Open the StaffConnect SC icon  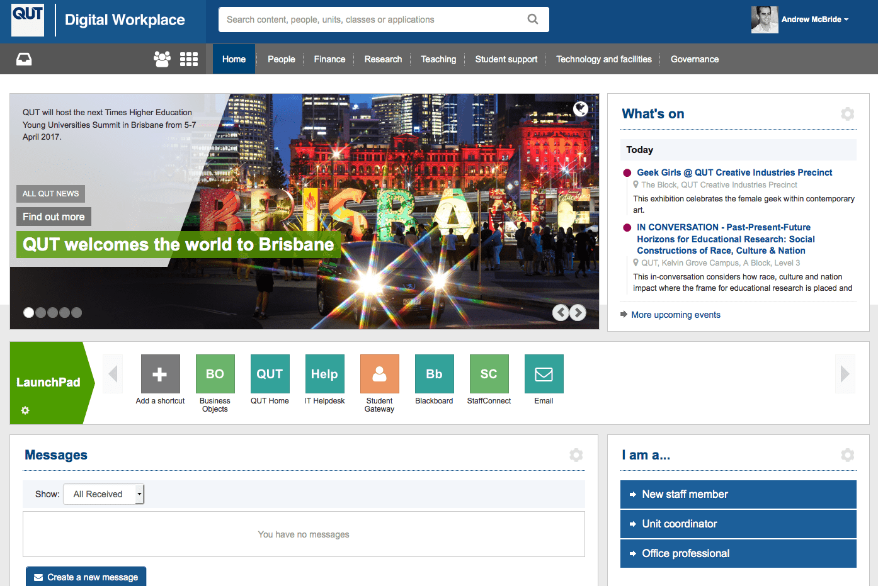pyautogui.click(x=489, y=374)
